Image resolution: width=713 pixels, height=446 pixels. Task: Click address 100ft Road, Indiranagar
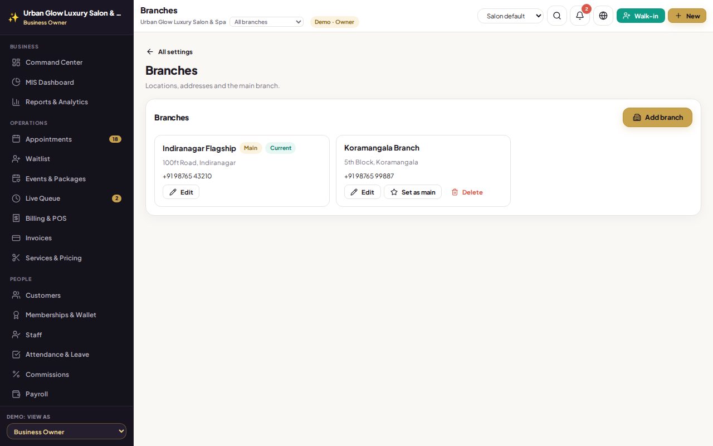tap(199, 163)
